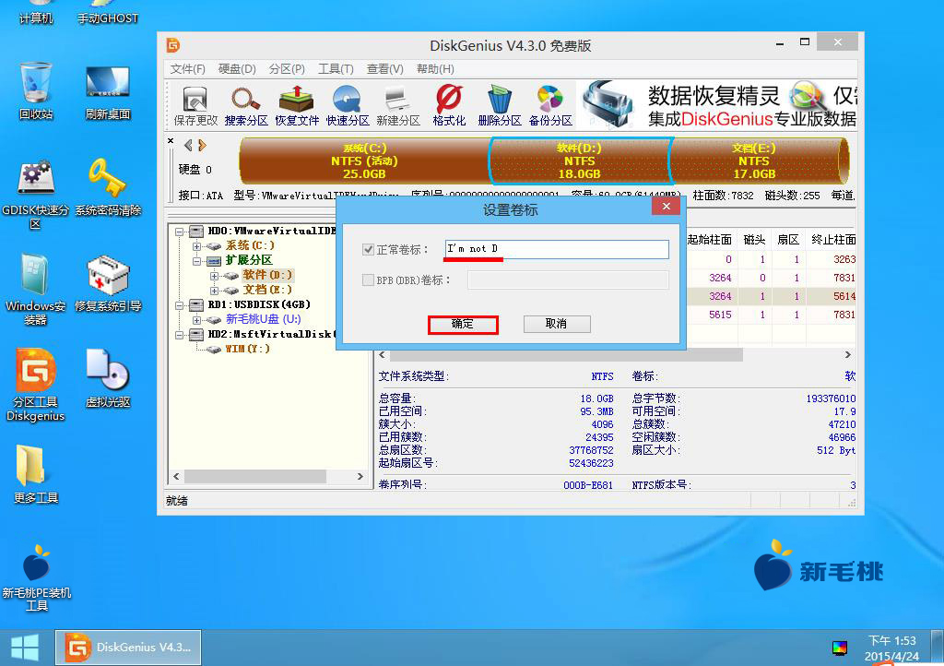Launch 修复系统引导 boot repair tool
Screen dimensions: 944x666
(x=108, y=283)
